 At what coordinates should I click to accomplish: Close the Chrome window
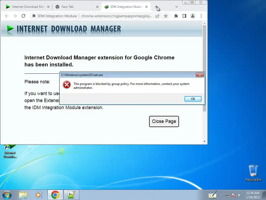201,2
